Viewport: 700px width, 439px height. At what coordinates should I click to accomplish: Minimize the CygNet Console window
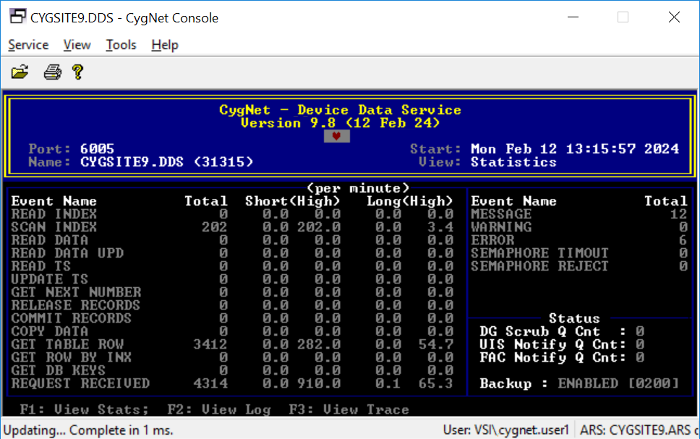pyautogui.click(x=573, y=17)
